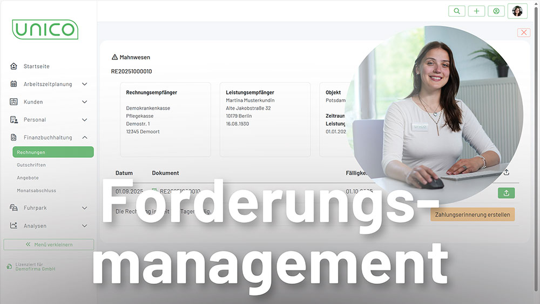Click the plus add button
This screenshot has width=540, height=304.
pyautogui.click(x=476, y=11)
